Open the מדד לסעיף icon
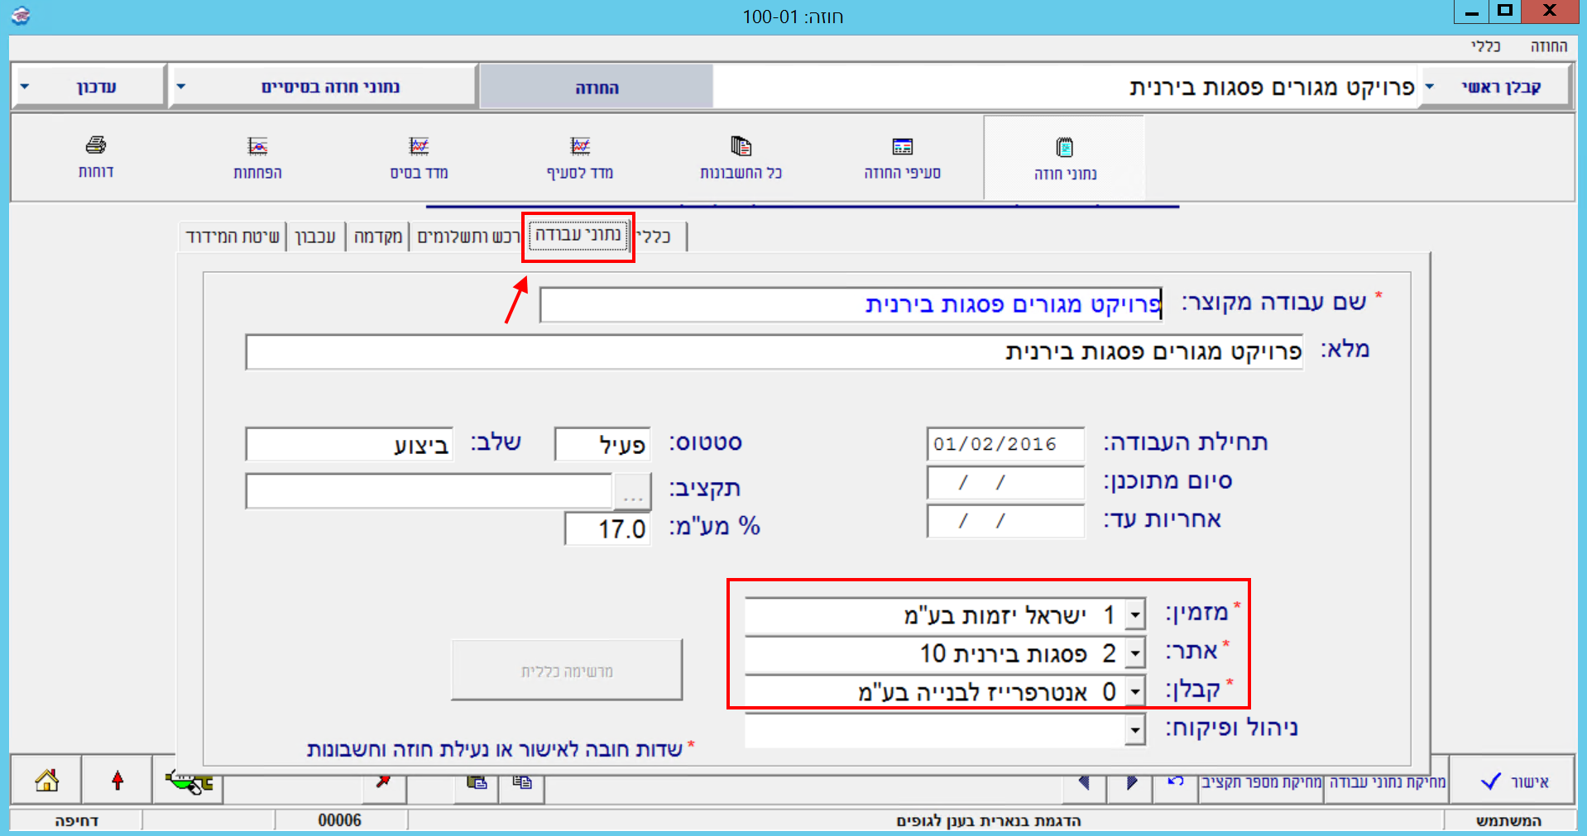The image size is (1587, 836). [580, 147]
